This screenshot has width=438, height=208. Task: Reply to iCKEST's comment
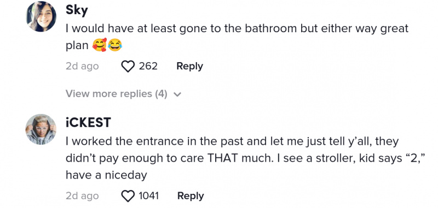[191, 196]
